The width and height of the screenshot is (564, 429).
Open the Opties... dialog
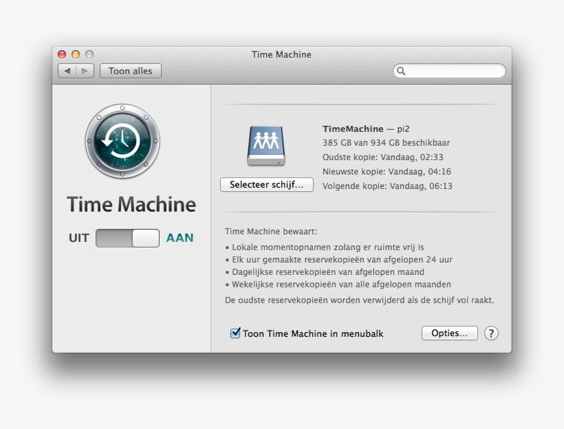[449, 333]
